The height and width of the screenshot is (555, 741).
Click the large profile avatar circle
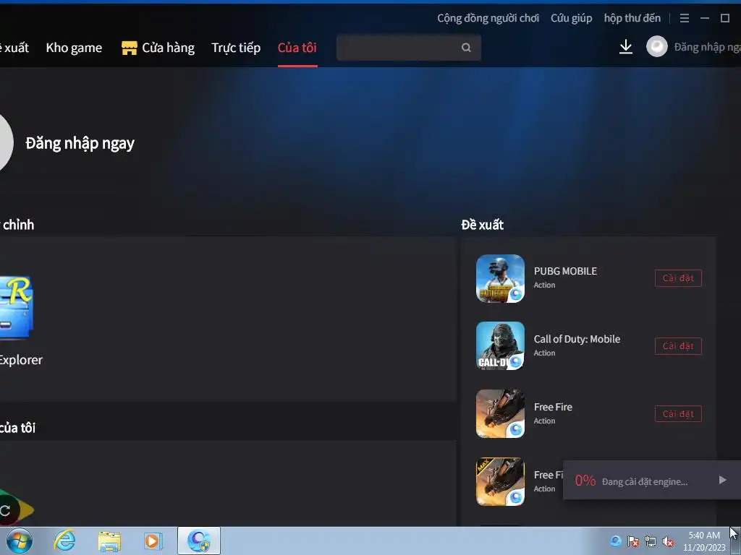coord(6,142)
